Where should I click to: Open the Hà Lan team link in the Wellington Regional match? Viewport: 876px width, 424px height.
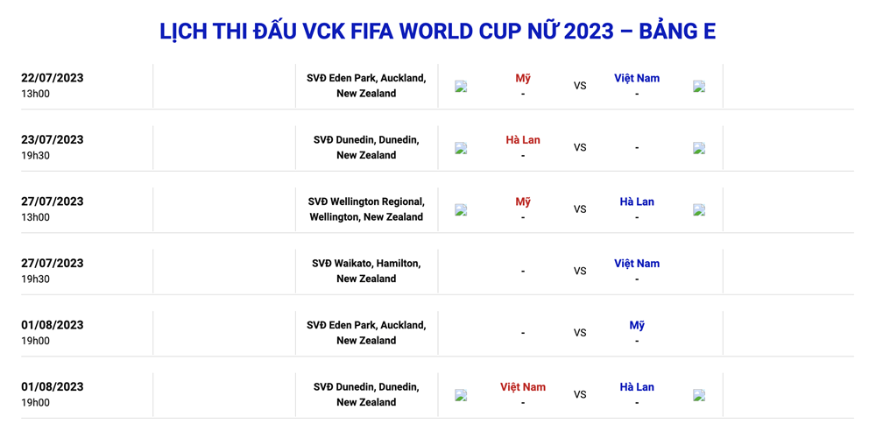coord(637,201)
